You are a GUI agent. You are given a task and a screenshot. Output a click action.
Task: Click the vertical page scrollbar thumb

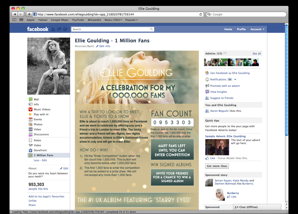click(287, 80)
